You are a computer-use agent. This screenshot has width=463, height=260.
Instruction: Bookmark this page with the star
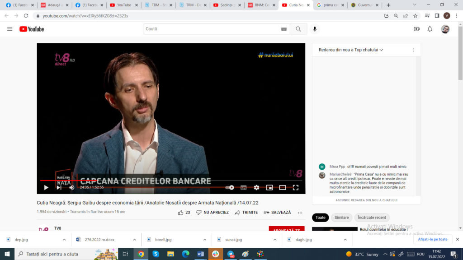pos(416,16)
